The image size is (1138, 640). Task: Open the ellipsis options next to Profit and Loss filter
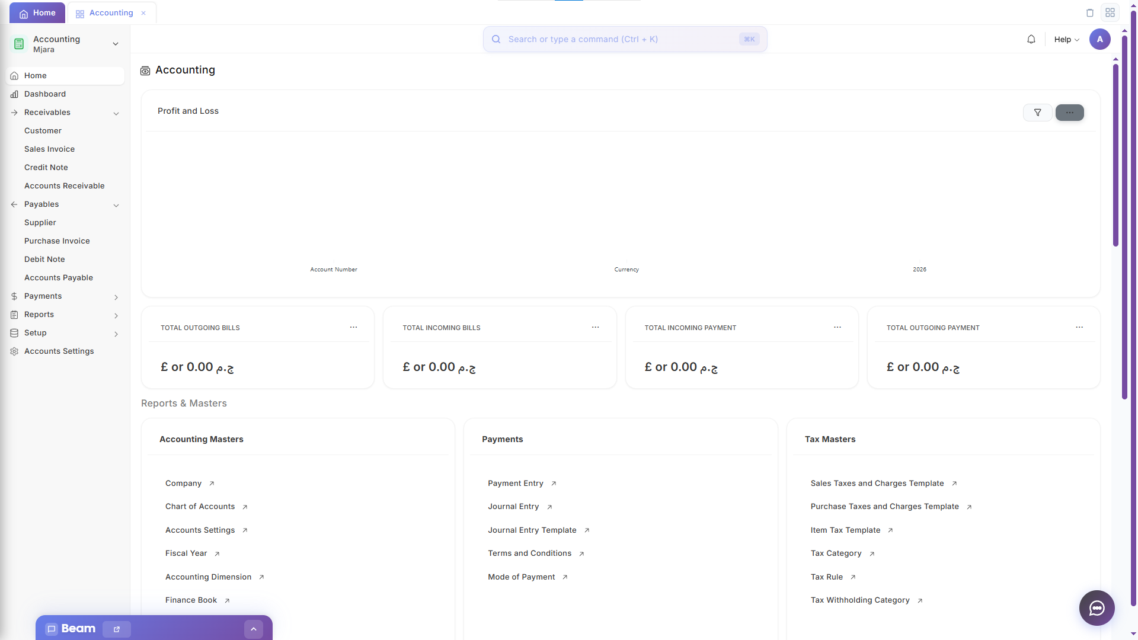[x=1069, y=113]
